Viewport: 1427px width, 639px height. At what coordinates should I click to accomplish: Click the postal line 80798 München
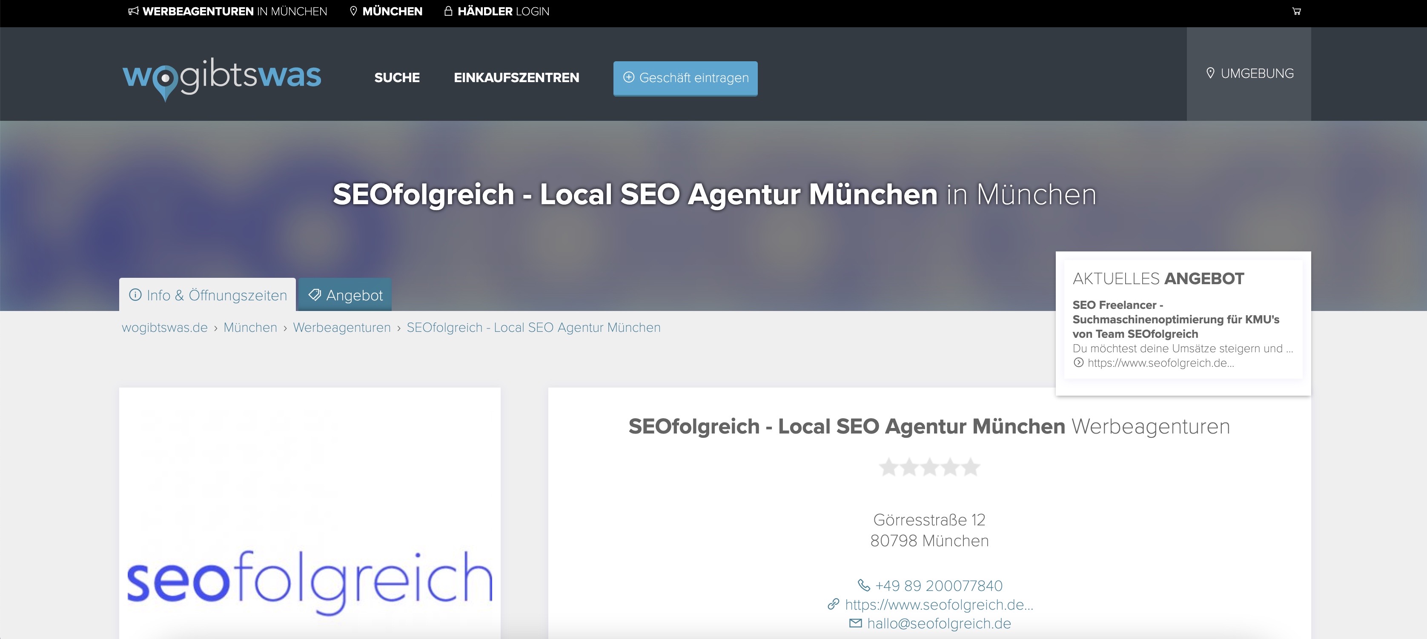point(929,540)
